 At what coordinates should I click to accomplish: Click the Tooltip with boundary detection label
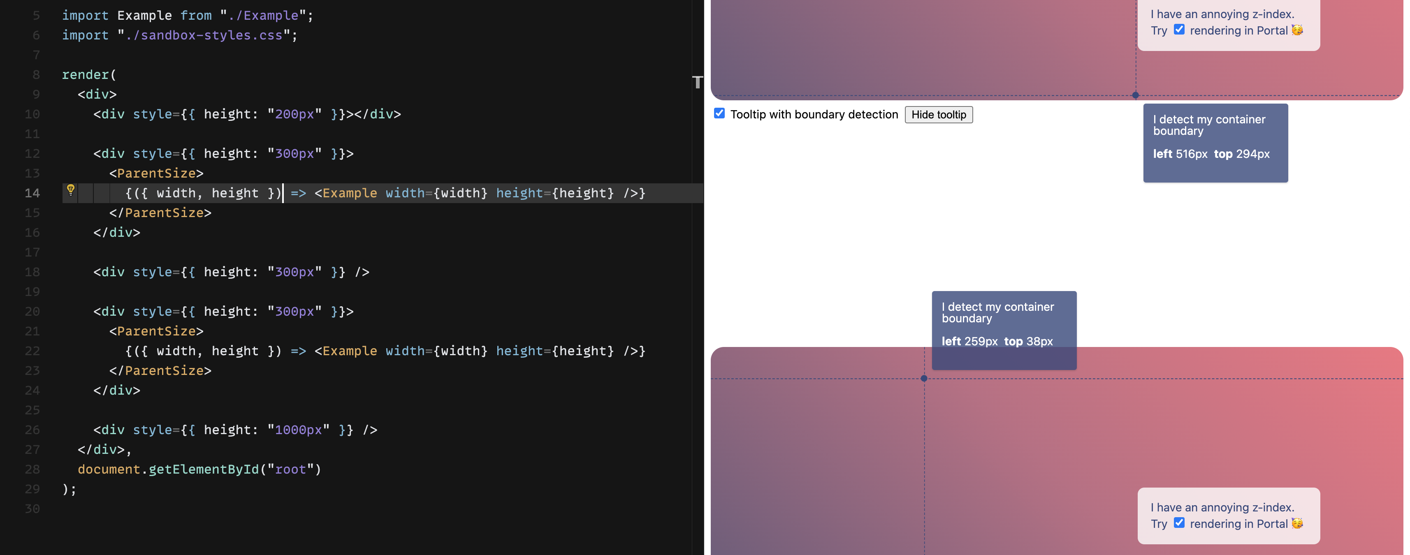coord(814,114)
